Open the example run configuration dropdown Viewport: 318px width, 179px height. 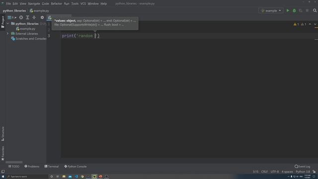coord(271,10)
